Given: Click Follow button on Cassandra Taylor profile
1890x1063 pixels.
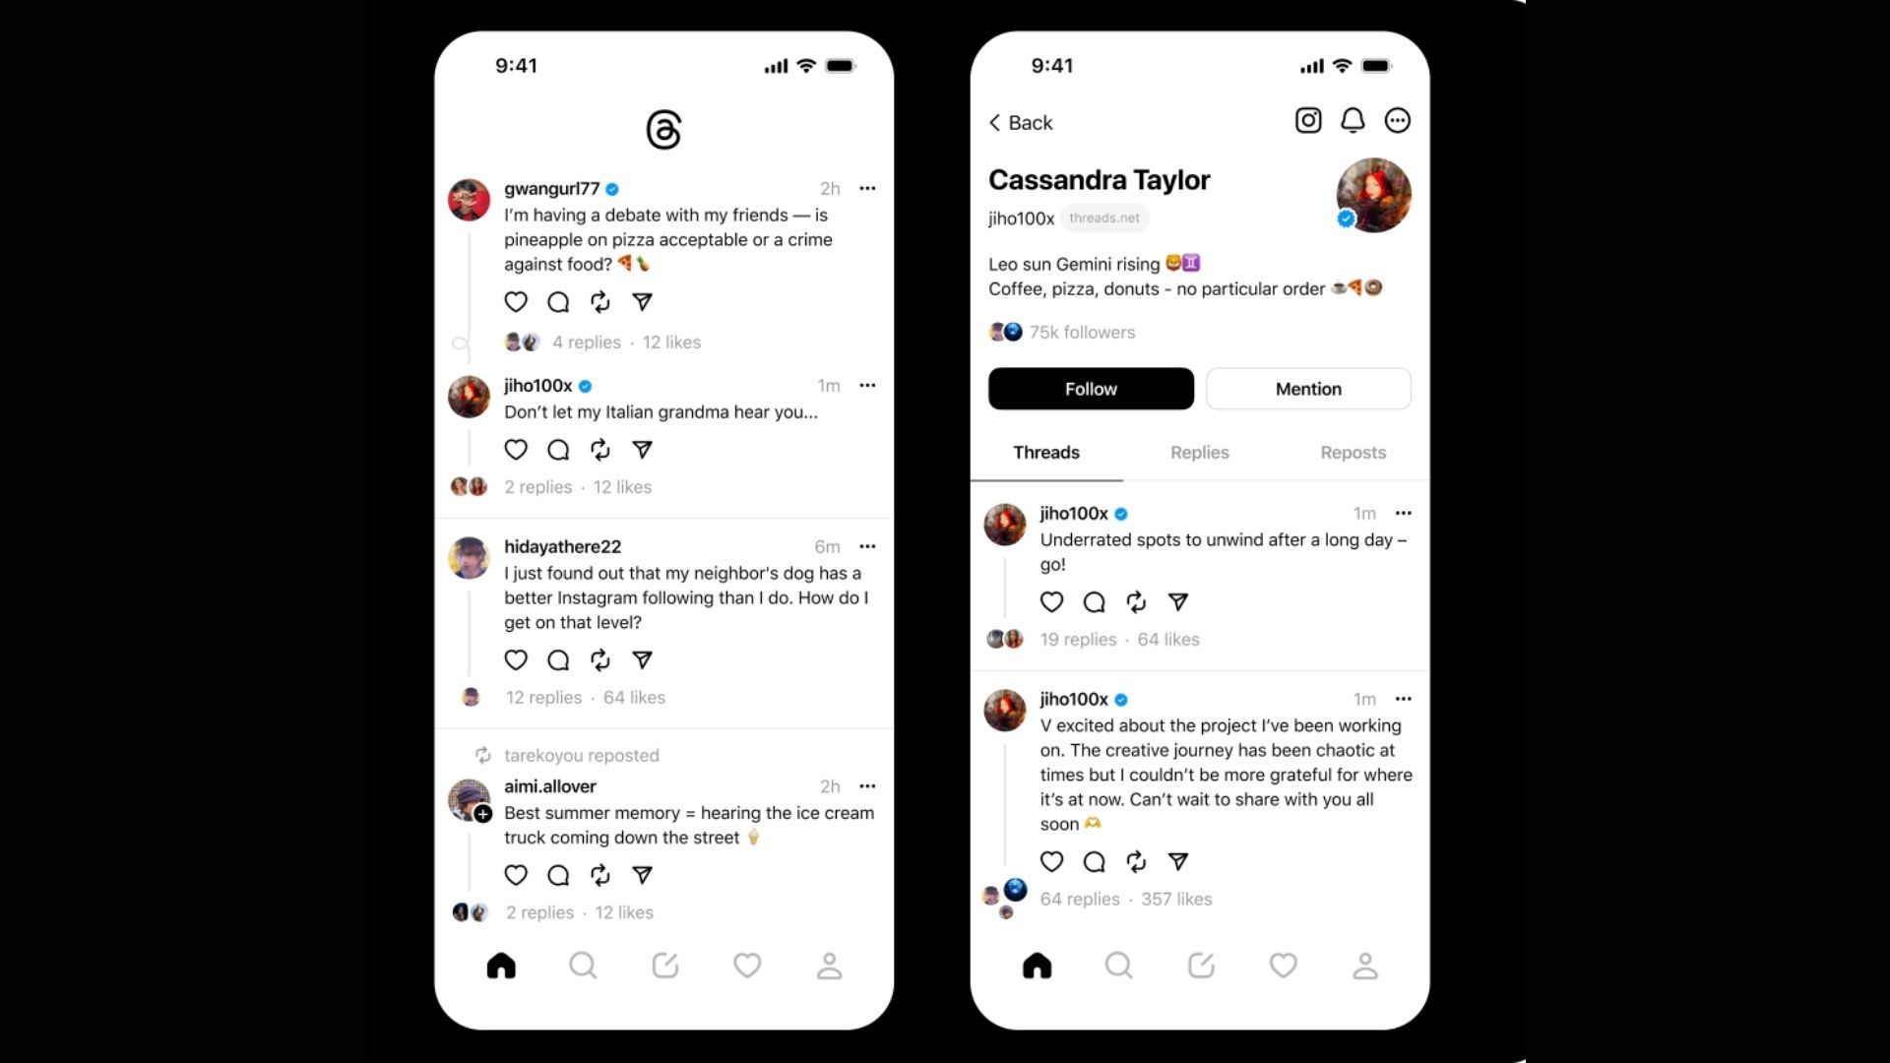Looking at the screenshot, I should (1089, 388).
